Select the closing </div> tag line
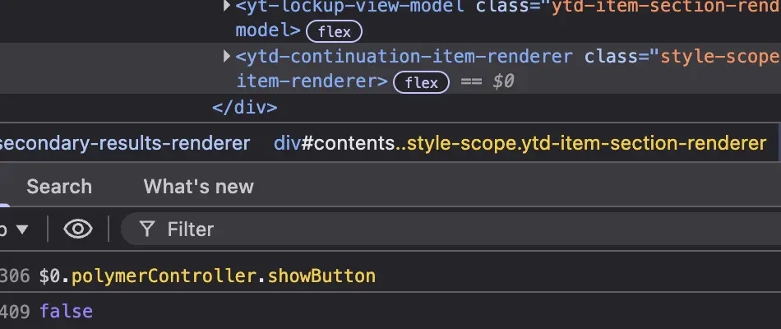 [245, 107]
